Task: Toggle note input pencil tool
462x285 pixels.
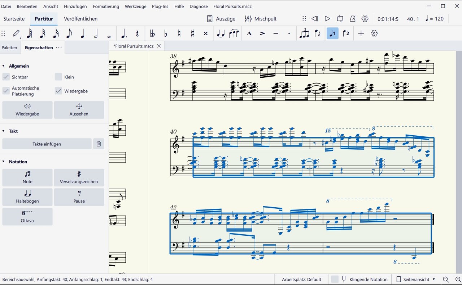Action: tap(16, 33)
